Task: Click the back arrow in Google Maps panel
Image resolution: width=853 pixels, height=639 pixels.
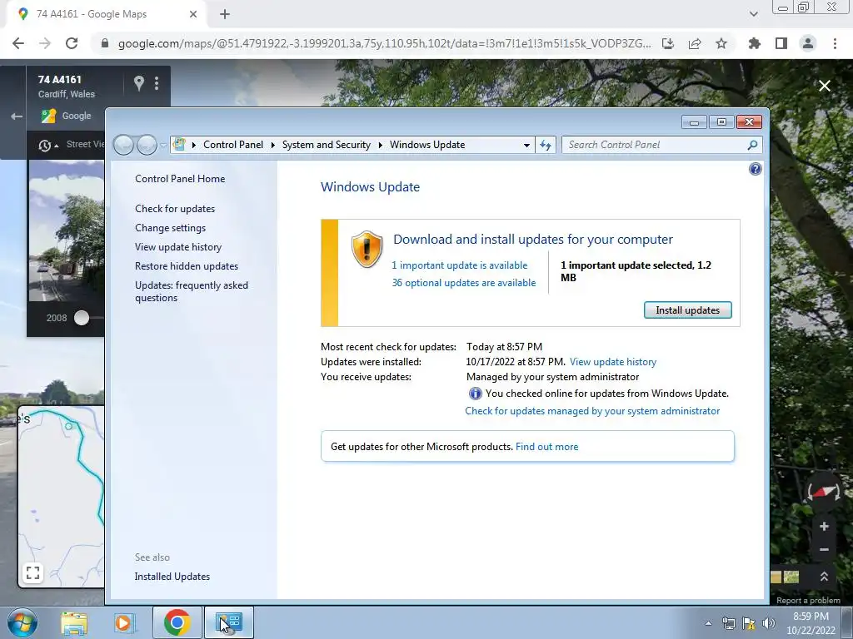Action: (17, 116)
